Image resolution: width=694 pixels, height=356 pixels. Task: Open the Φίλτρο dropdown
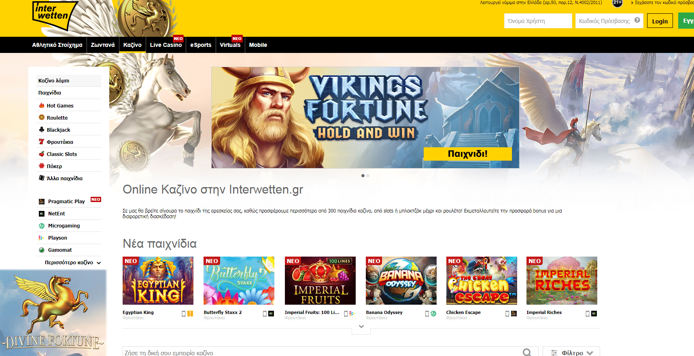pos(571,352)
